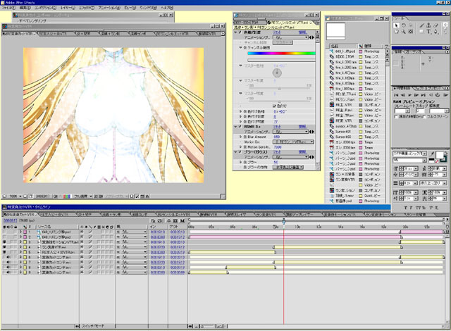Jump to first frame in Time Controls
451x331 pixels.
pos(396,95)
